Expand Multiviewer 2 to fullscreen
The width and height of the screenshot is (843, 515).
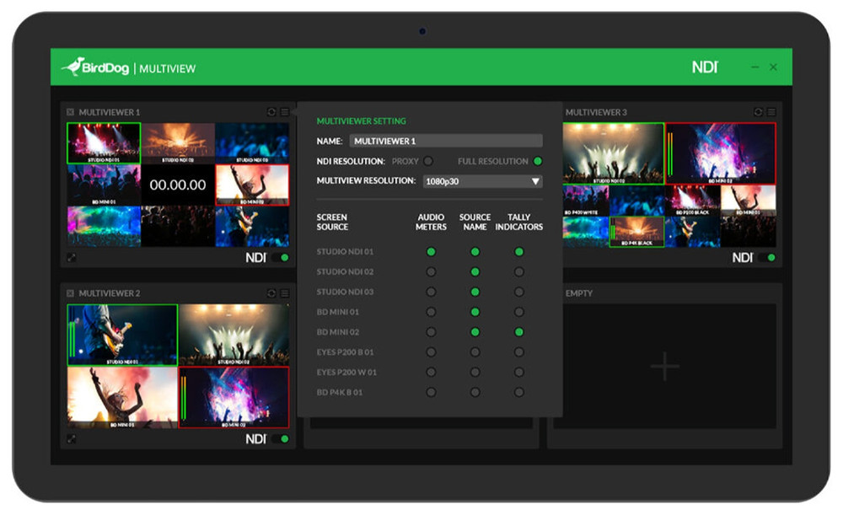point(70,439)
